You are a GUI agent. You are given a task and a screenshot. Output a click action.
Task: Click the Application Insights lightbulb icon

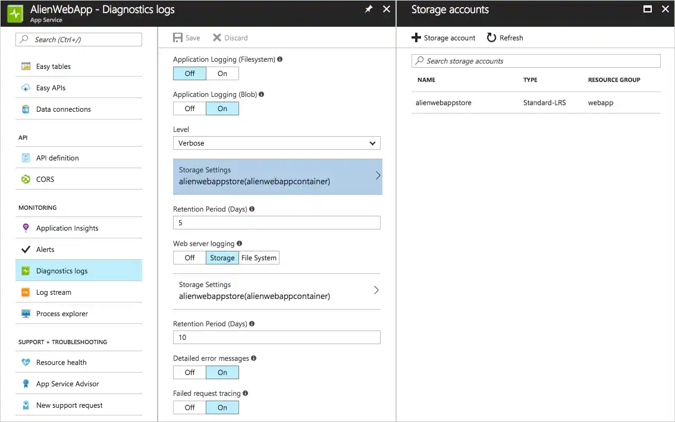(26, 228)
